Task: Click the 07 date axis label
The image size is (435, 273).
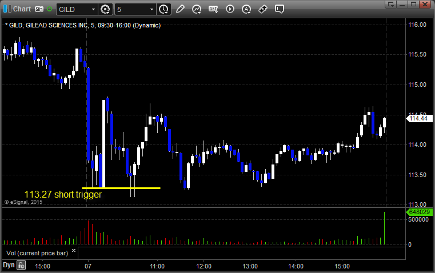Action: coord(88,266)
